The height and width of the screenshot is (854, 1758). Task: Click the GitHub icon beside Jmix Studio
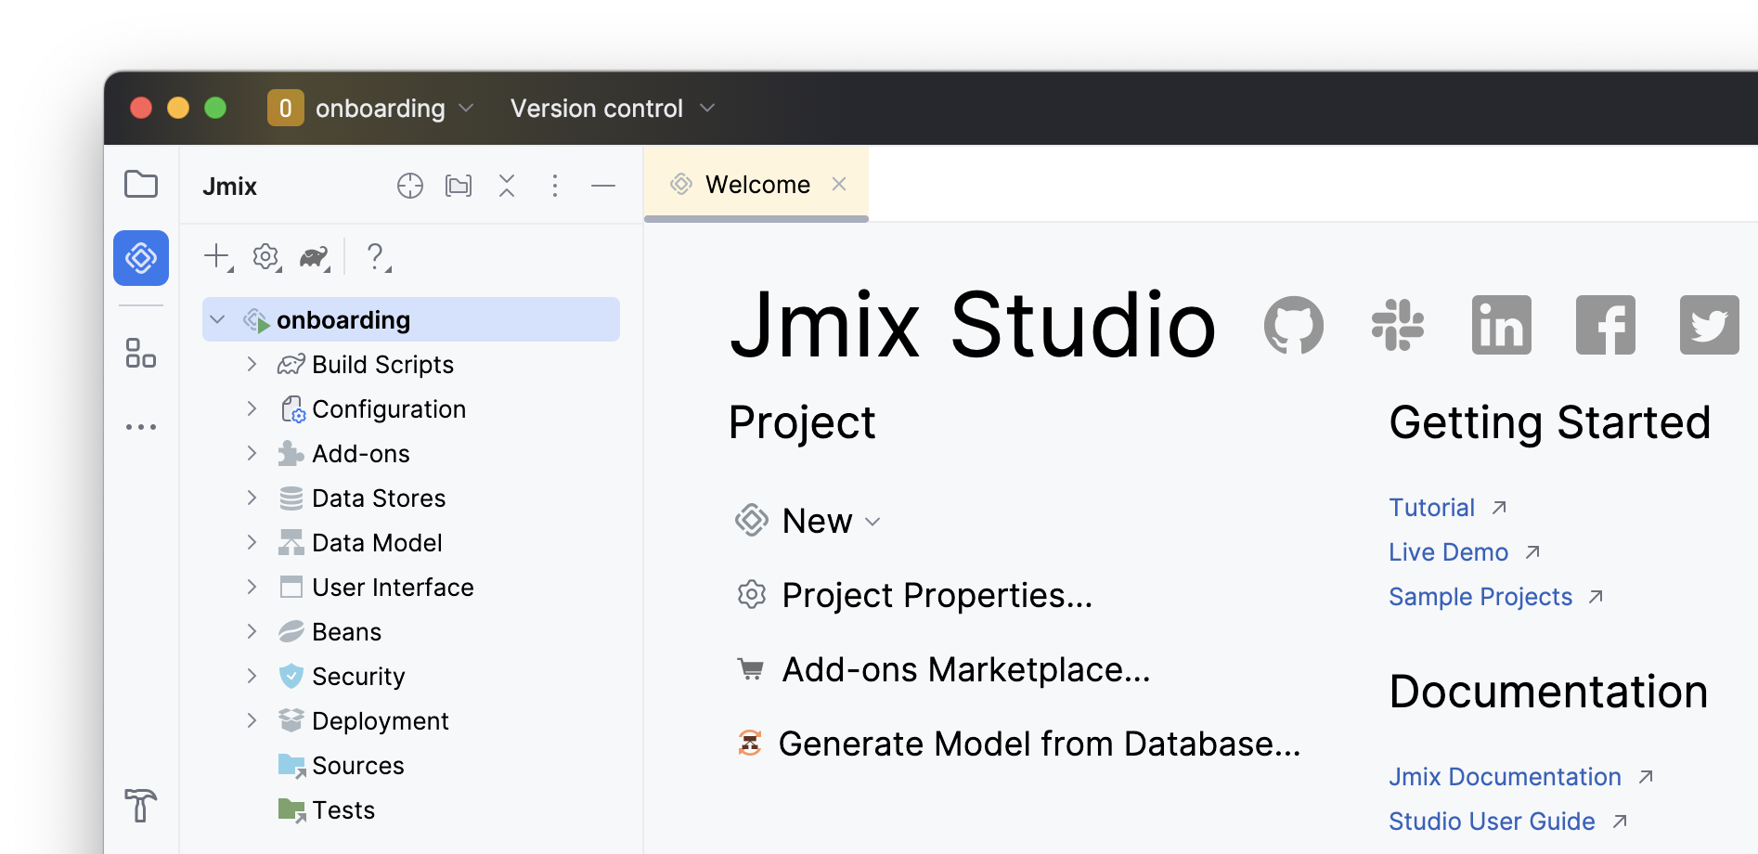tap(1293, 325)
